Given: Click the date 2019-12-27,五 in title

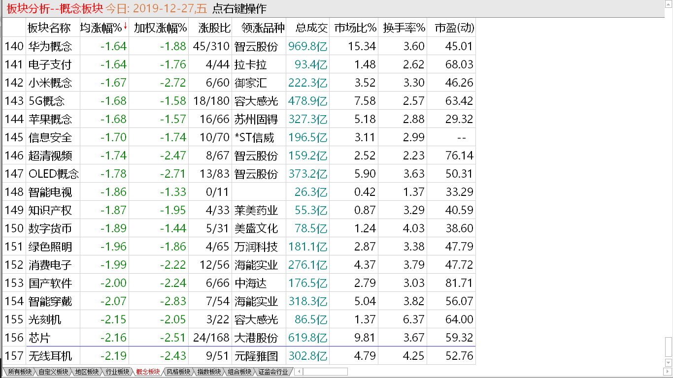Looking at the screenshot, I should [170, 8].
